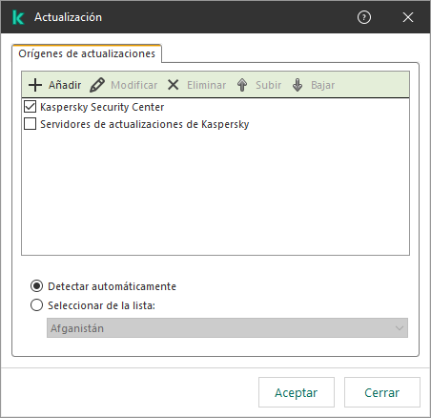Screen dimensions: 431x418
Task: Click the Modificar pencil icon
Action: click(97, 85)
